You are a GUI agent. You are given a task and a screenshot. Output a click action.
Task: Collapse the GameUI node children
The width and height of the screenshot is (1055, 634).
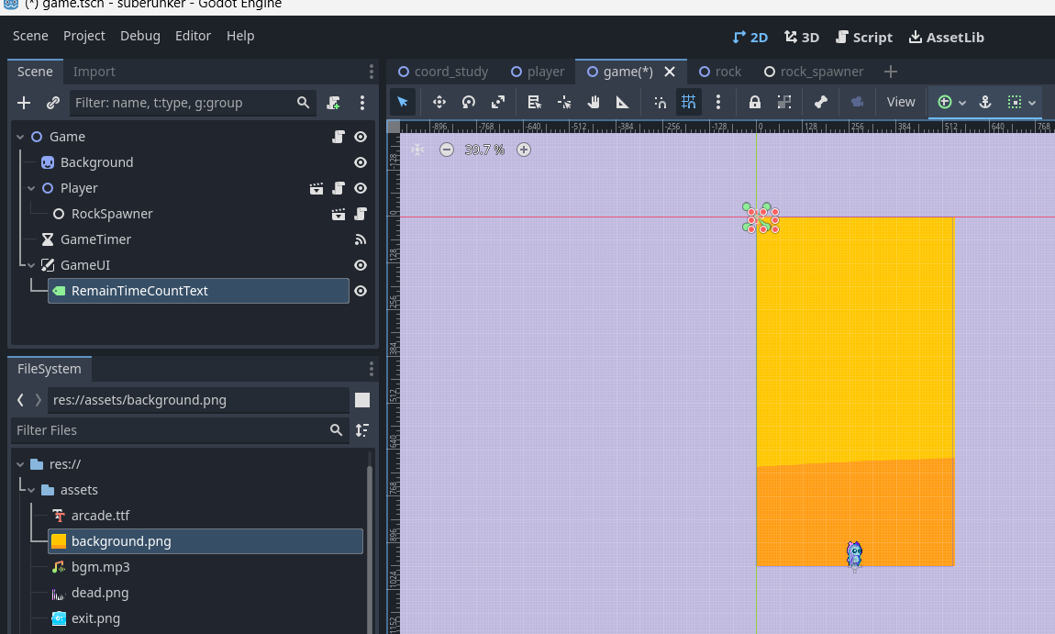[x=31, y=265]
